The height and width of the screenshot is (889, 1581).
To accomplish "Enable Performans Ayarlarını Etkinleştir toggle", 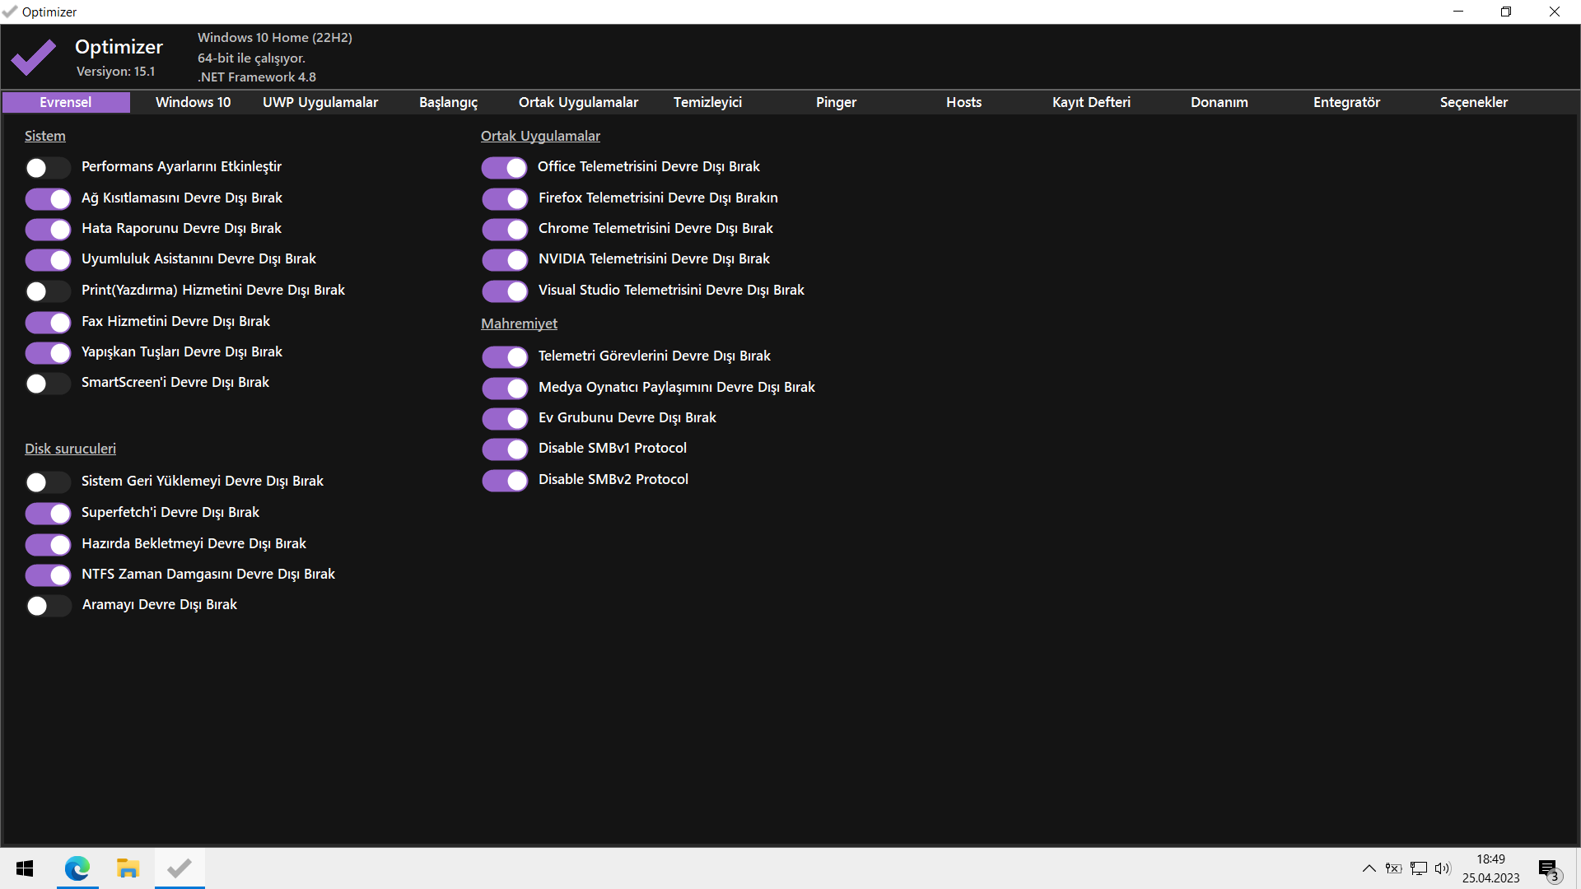I will click(x=48, y=168).
